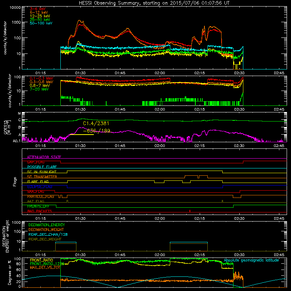
Task: Select the '3-6 keV' legend label
Action: pos(38,9)
